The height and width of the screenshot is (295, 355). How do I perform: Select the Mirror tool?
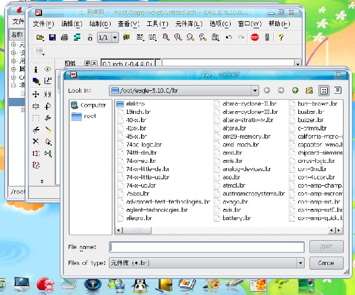click(35, 106)
